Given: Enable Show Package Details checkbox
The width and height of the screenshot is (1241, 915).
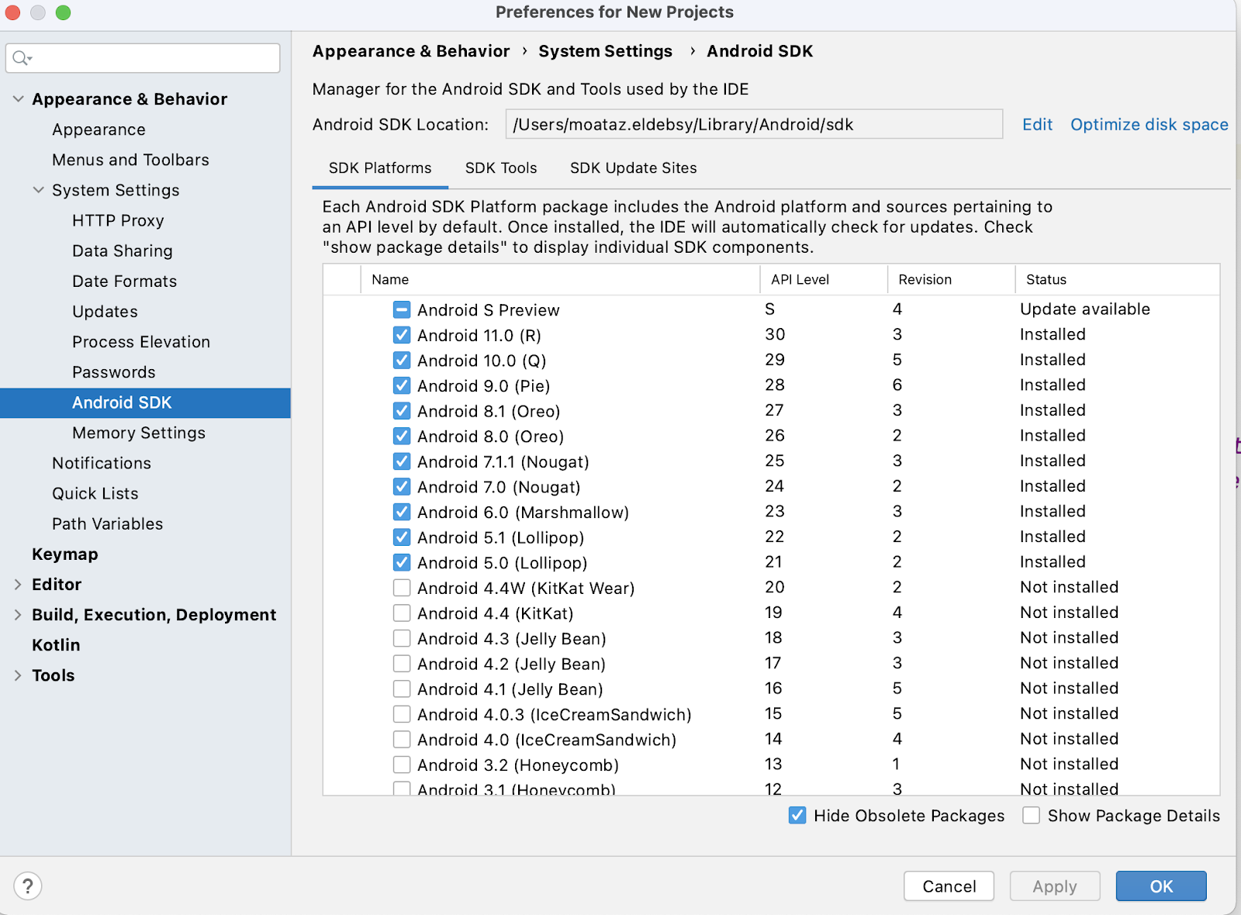Looking at the screenshot, I should pyautogui.click(x=1031, y=815).
